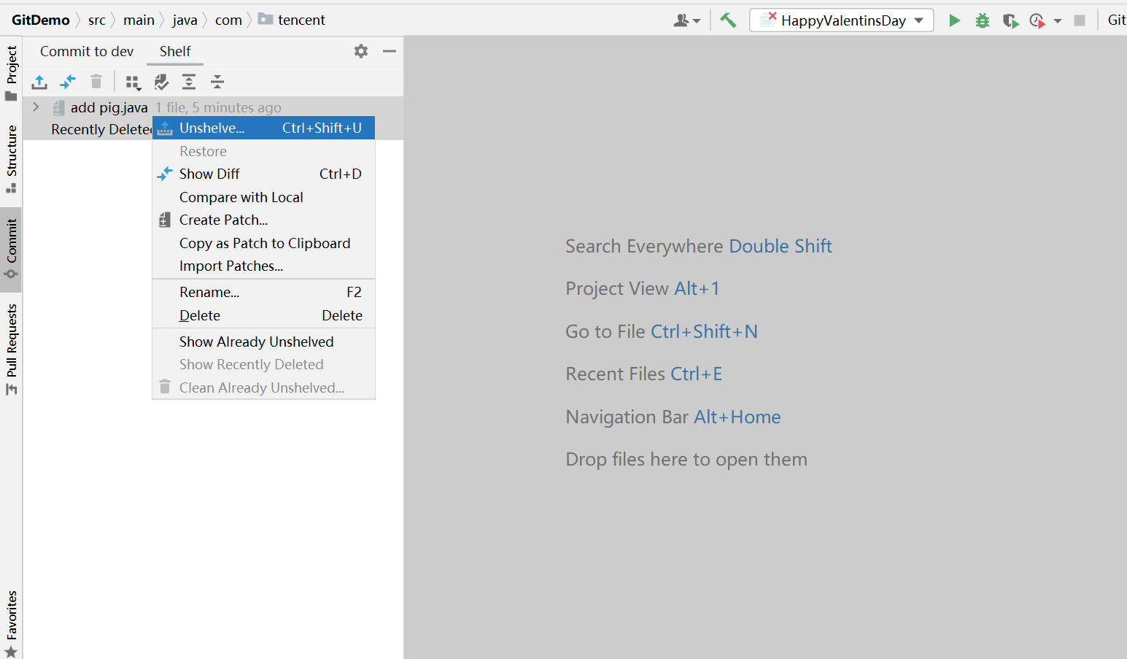The height and width of the screenshot is (659, 1127).
Task: Click the Show Diff arrows icon
Action: (x=67, y=82)
